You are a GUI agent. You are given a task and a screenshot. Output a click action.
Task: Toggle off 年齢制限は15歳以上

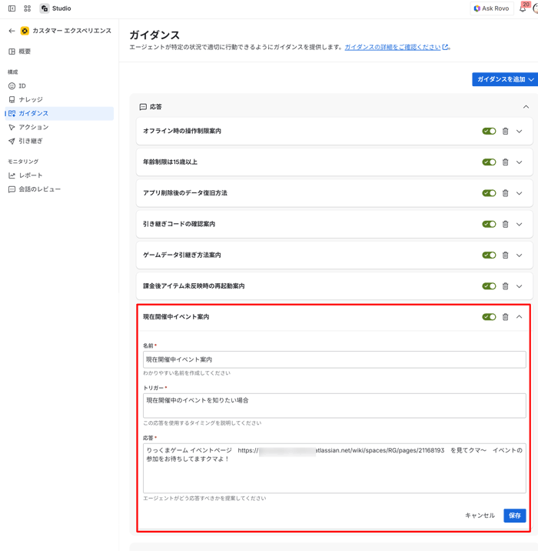(489, 162)
